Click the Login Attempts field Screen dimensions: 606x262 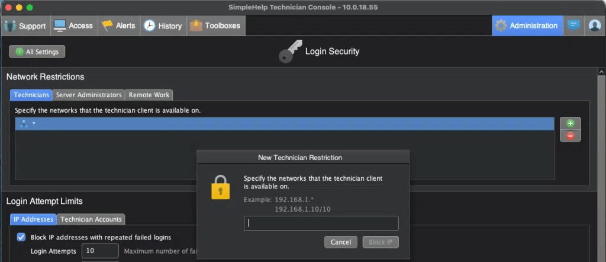tap(100, 251)
